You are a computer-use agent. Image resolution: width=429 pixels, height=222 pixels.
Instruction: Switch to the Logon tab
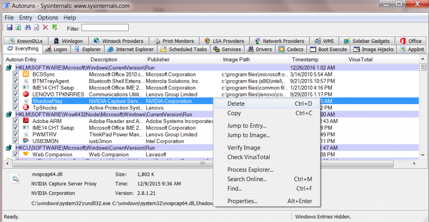(x=57, y=50)
